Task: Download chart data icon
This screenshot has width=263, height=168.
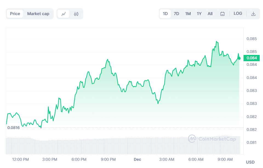Action: click(x=253, y=14)
